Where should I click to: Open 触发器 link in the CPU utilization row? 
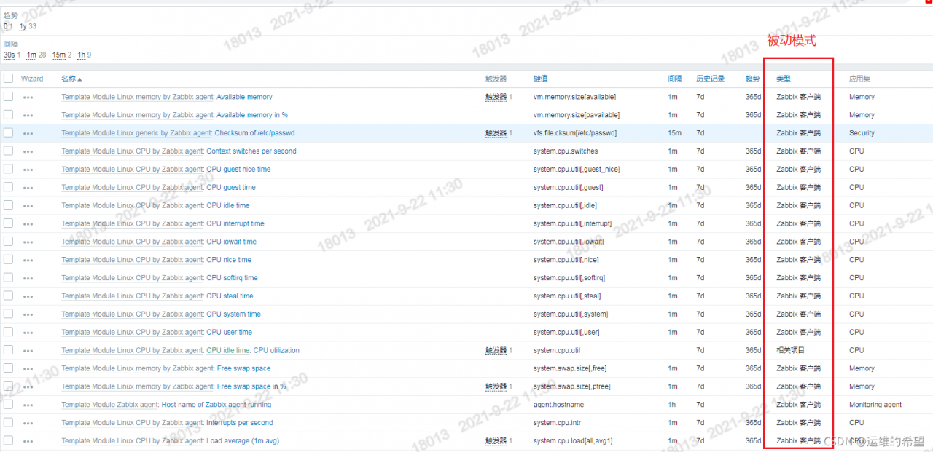click(496, 350)
